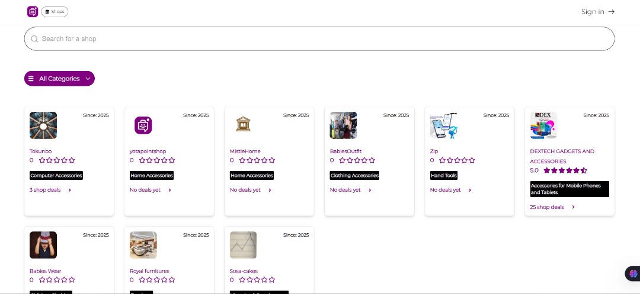Click the star rating on the Zip card
Viewport: 640px width, 294px height.
click(457, 160)
